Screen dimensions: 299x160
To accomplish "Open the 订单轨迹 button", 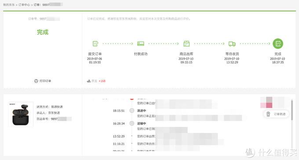I will coord(276,114).
